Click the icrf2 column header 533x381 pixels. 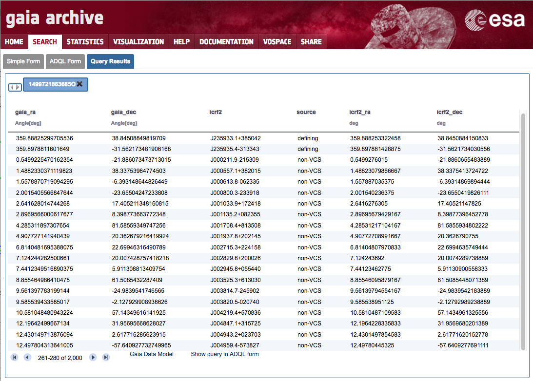[x=216, y=112]
